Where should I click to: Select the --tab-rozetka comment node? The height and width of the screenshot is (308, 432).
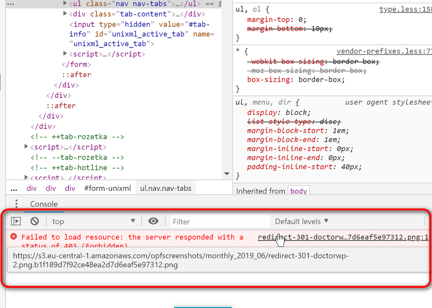(77, 157)
